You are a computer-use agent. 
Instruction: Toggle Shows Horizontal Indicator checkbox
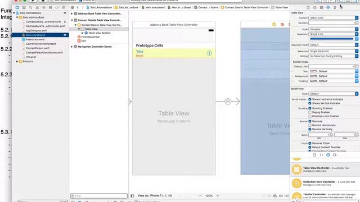[x=310, y=99]
